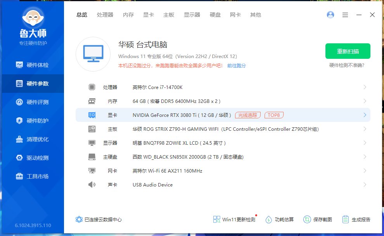Image resolution: width=384 pixels, height=236 pixels.
Task: Open 驱动检测 from the sidebar
Action: point(19,157)
